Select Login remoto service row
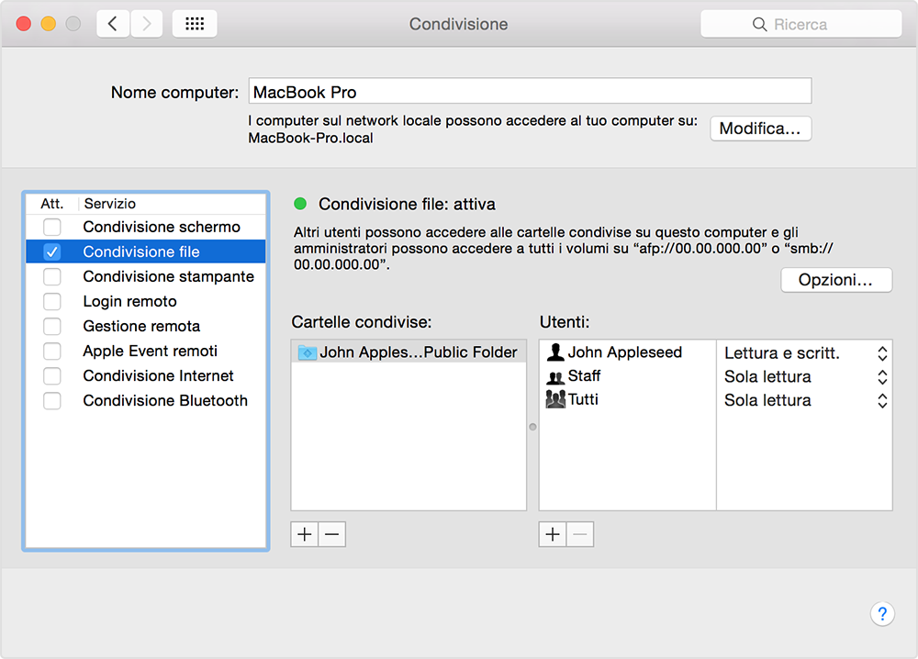918x659 pixels. tap(146, 301)
